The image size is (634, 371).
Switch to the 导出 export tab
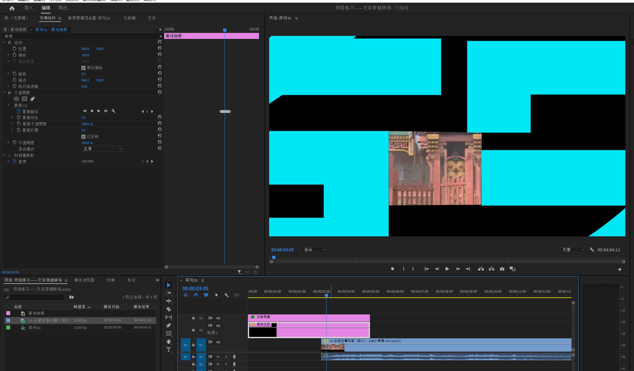(63, 8)
